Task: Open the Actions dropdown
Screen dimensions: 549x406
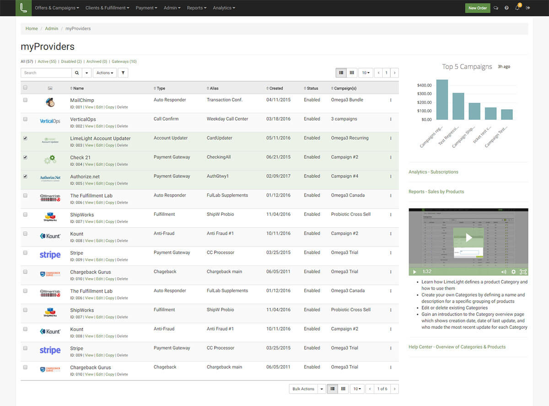Action: [105, 73]
